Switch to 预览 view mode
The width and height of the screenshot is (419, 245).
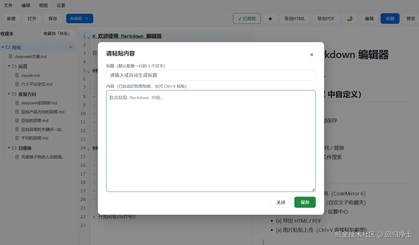tap(411, 19)
